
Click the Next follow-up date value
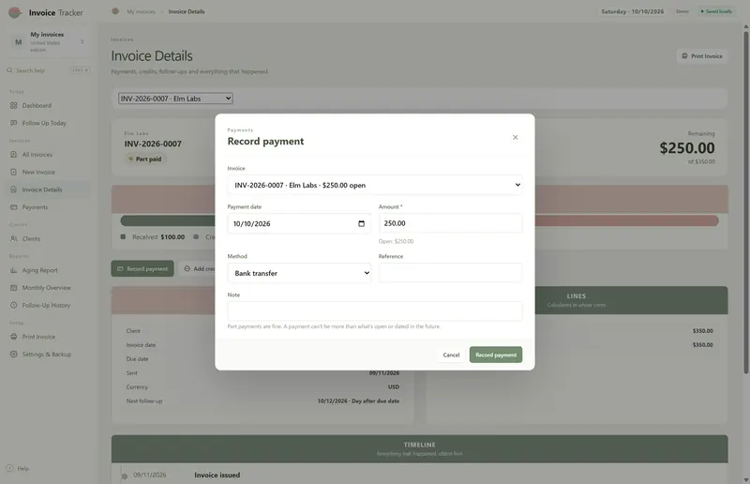pyautogui.click(x=358, y=401)
